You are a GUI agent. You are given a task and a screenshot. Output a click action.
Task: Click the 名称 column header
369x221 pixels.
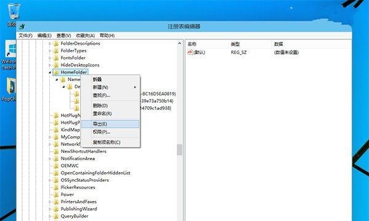click(x=192, y=44)
